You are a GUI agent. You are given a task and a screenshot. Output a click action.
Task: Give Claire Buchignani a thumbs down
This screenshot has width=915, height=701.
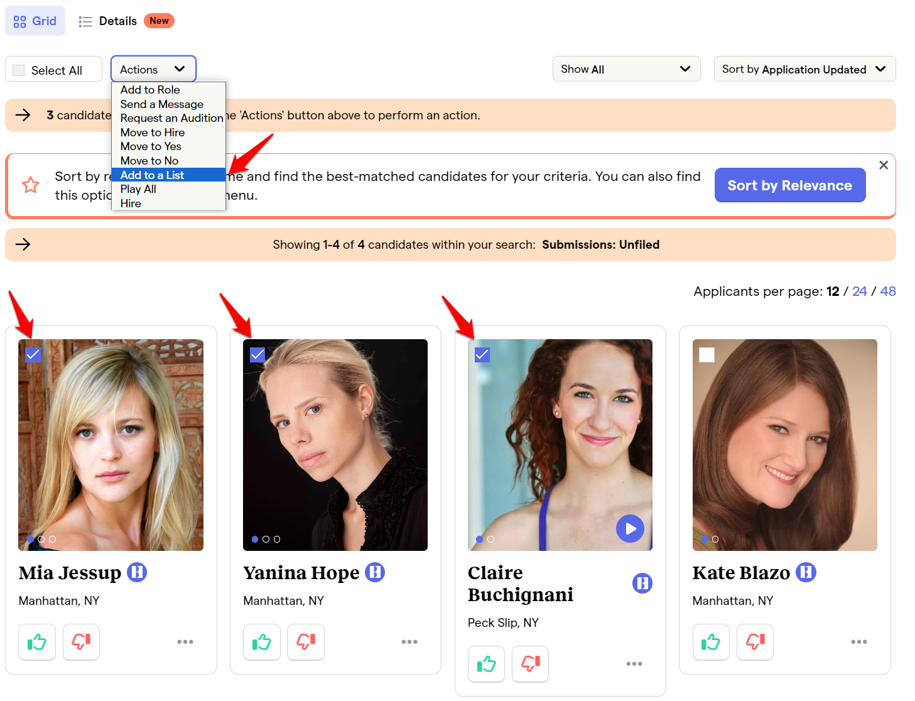click(531, 664)
